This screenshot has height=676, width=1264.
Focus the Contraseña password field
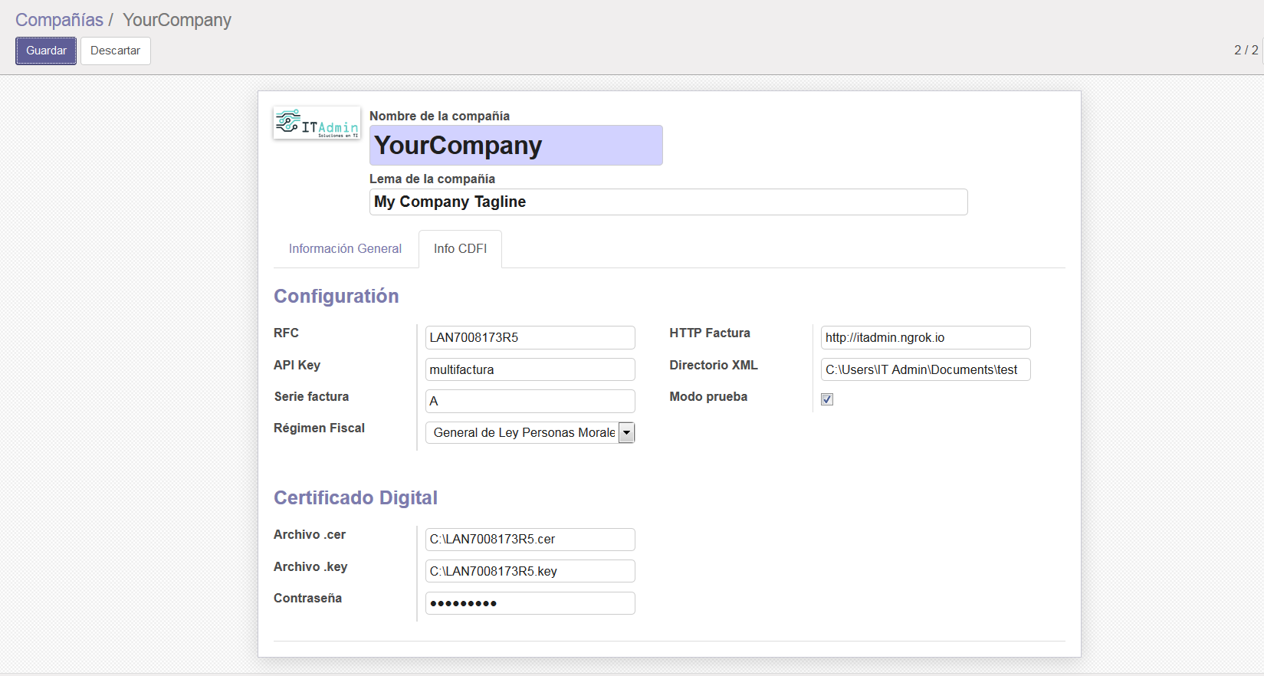point(530,604)
